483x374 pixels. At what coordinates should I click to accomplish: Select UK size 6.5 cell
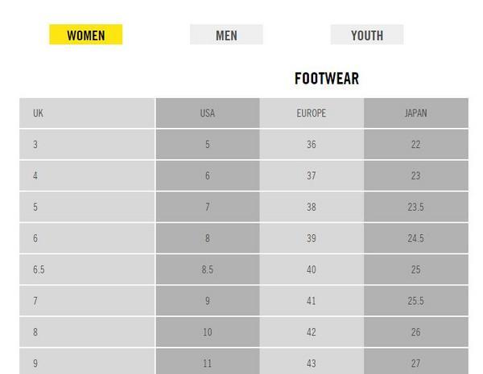39,270
